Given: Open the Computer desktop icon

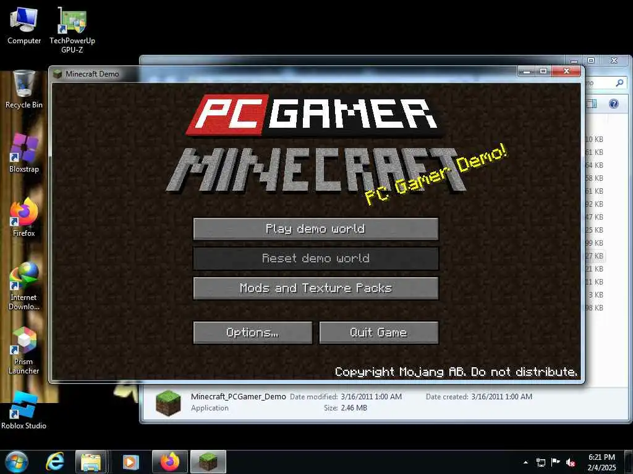Looking at the screenshot, I should (x=24, y=26).
